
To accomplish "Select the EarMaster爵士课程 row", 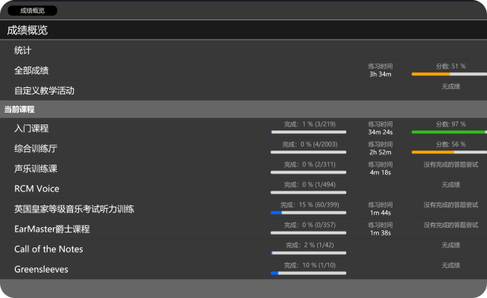I will click(51, 229).
